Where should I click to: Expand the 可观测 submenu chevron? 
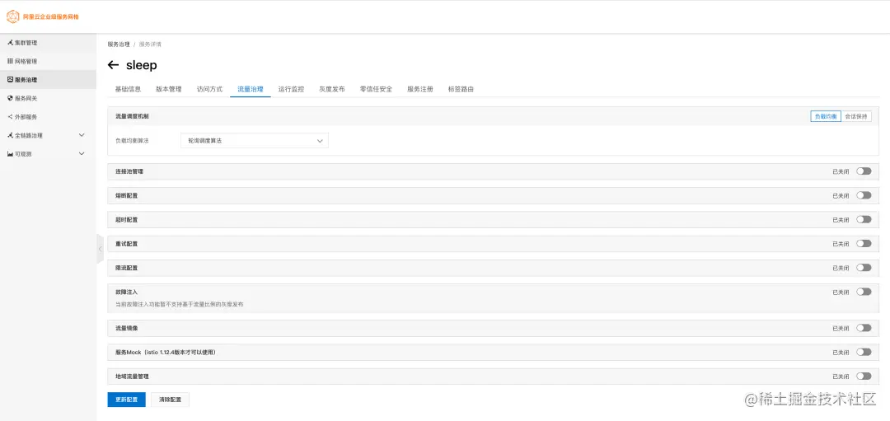point(81,154)
